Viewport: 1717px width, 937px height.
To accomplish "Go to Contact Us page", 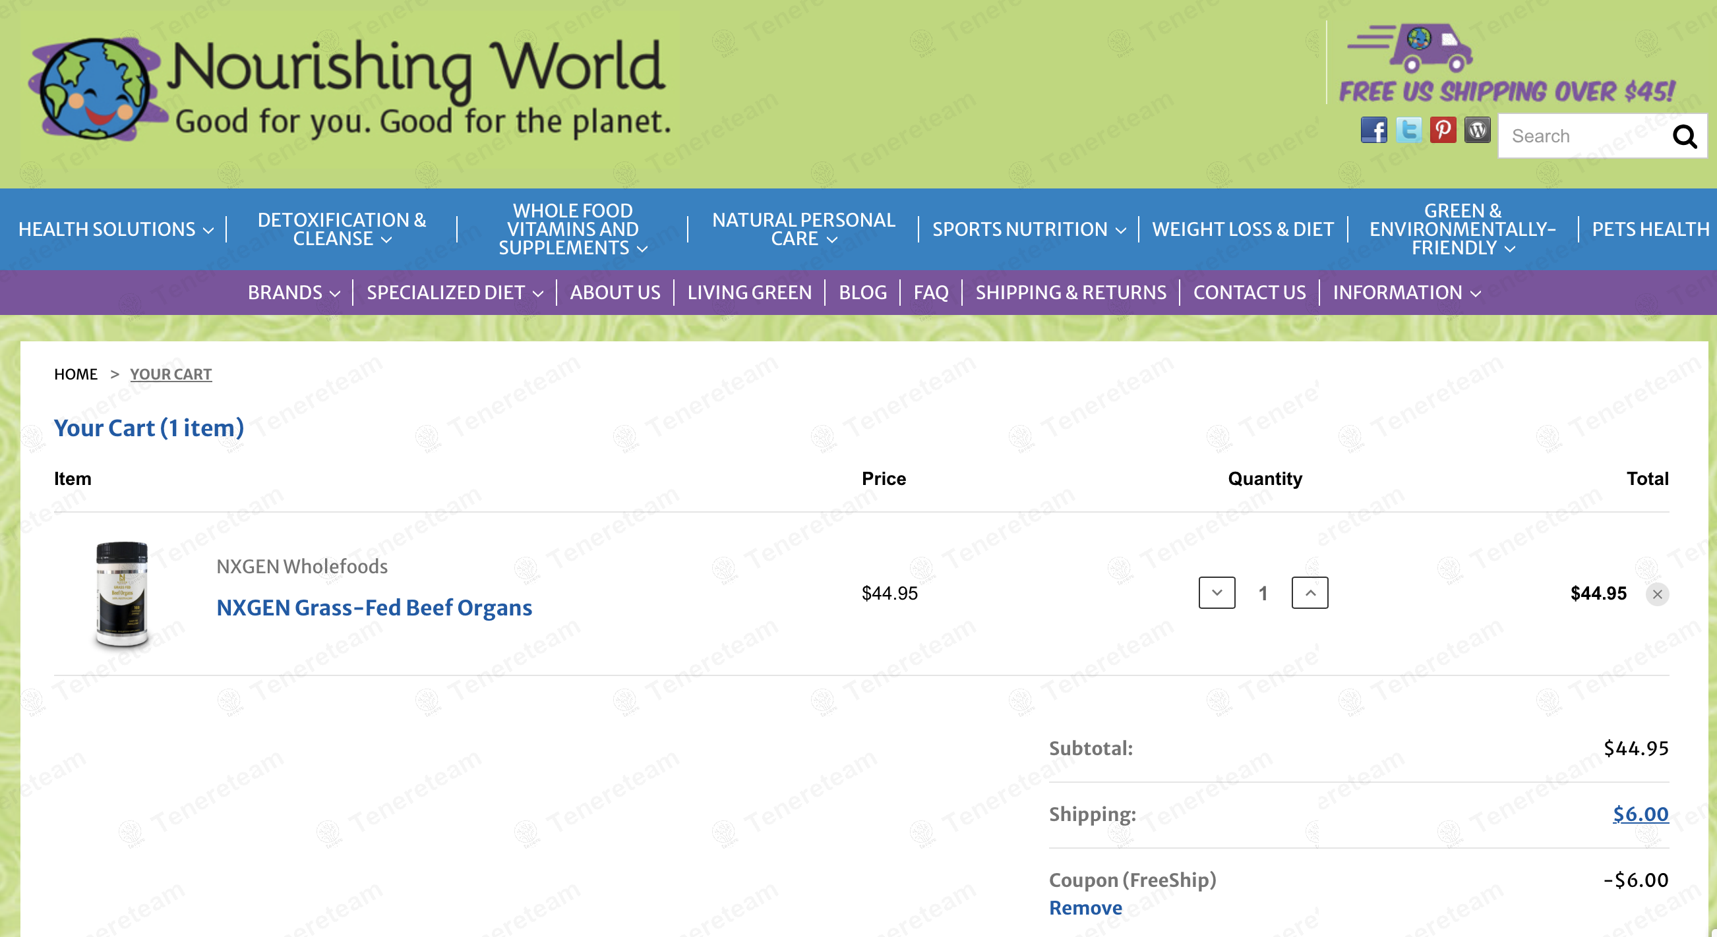I will (x=1249, y=293).
